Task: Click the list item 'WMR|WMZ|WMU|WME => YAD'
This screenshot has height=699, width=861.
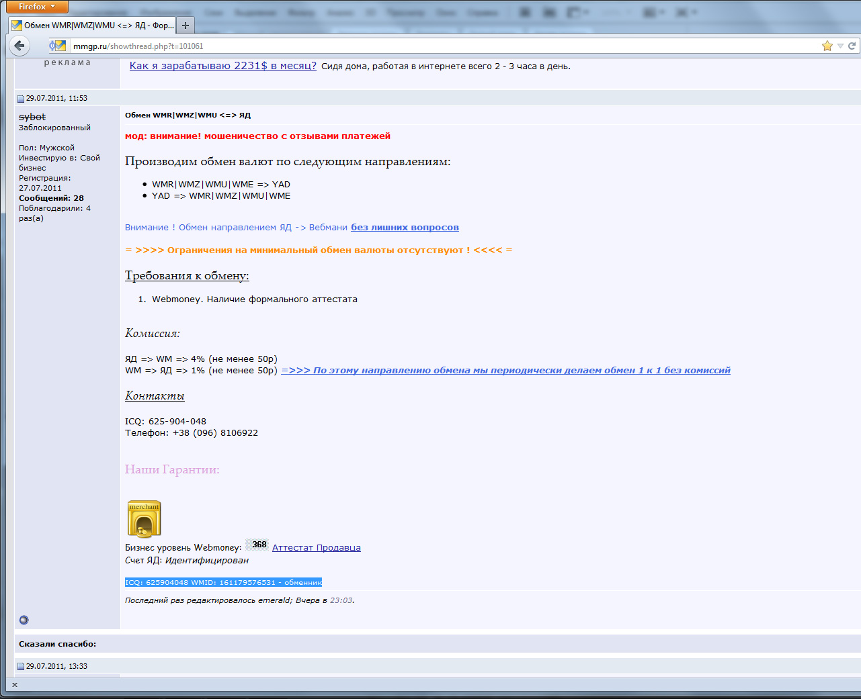Action: [221, 185]
